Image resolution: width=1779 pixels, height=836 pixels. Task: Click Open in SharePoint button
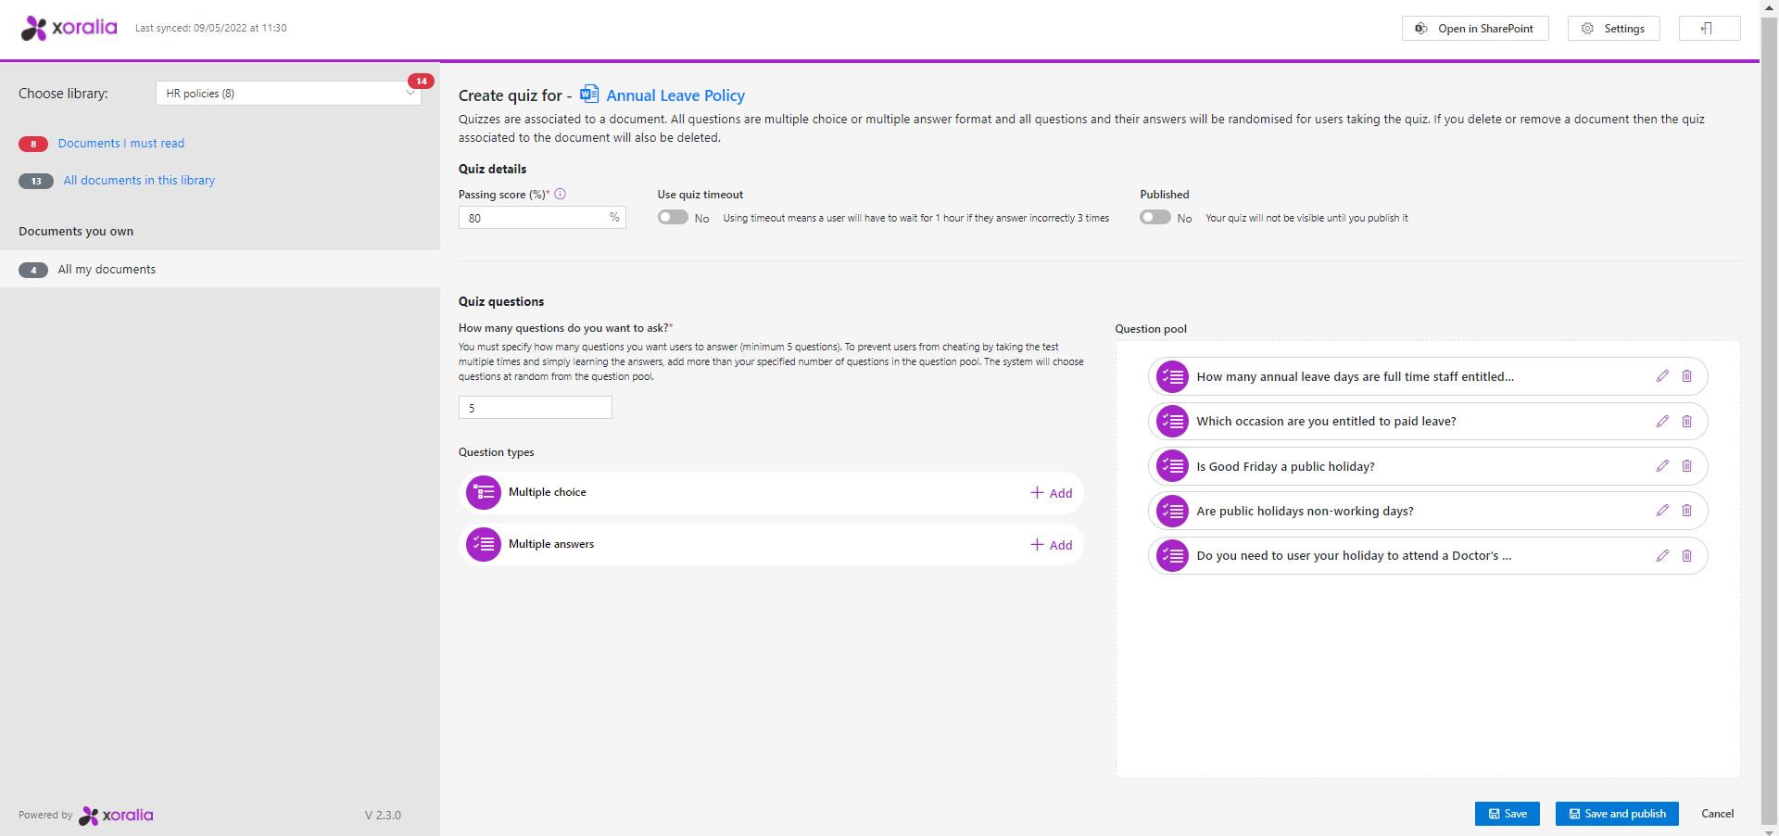[x=1474, y=29]
